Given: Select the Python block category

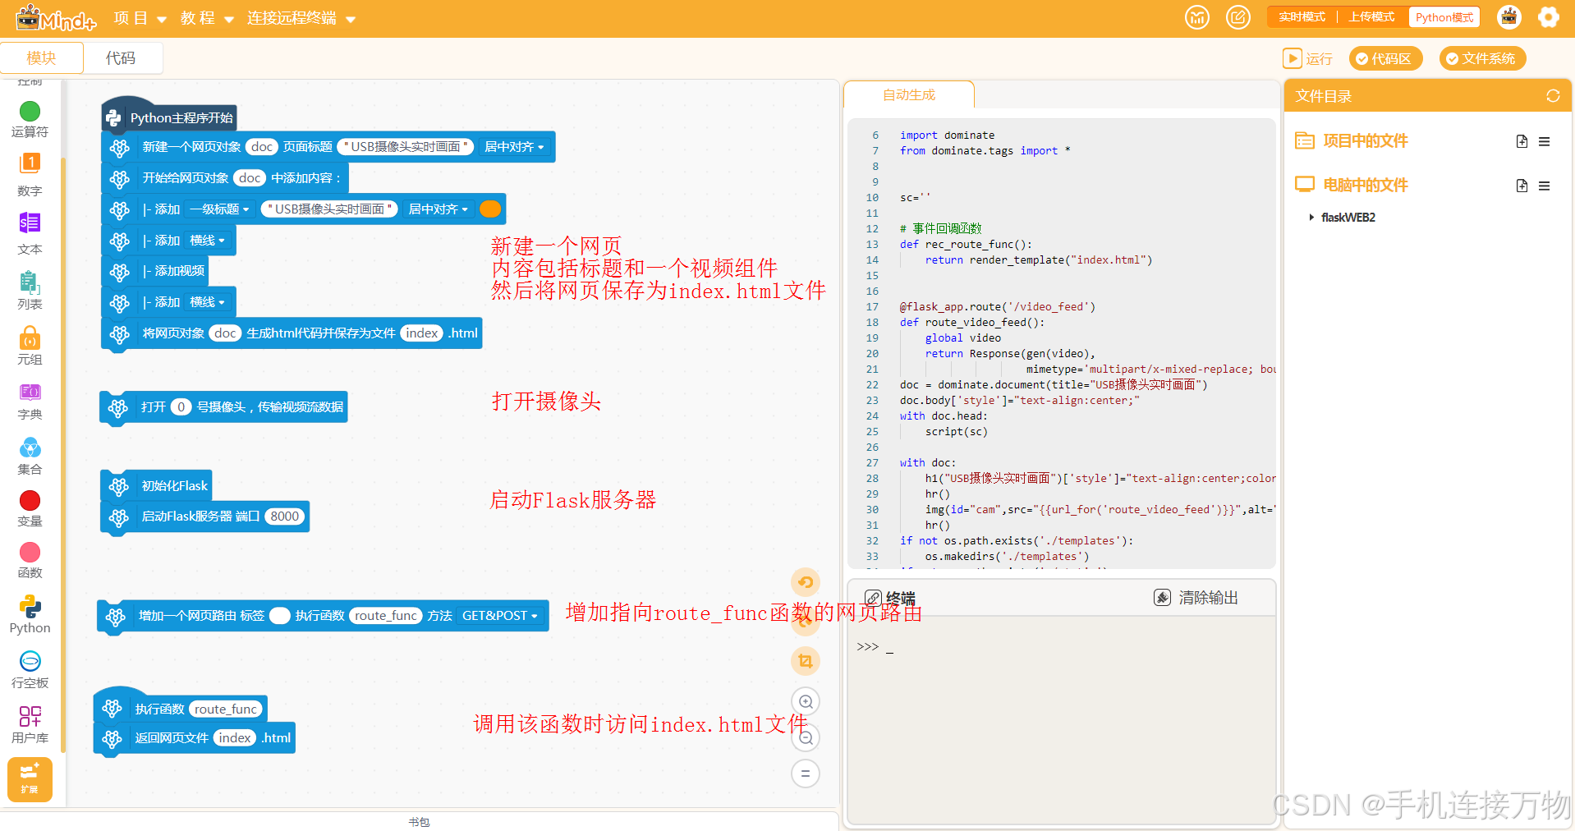Looking at the screenshot, I should pyautogui.click(x=30, y=614).
